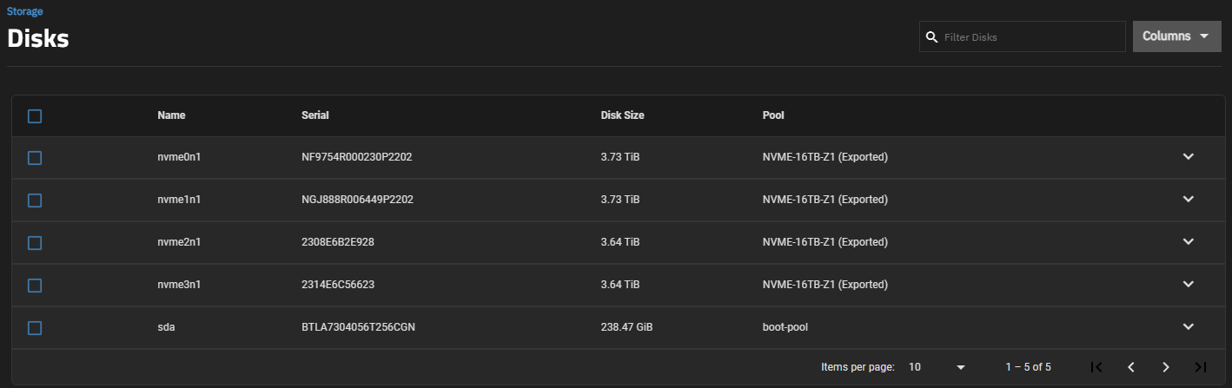Select all disks with header checkbox
Viewport: 1232px width, 388px height.
pos(35,115)
